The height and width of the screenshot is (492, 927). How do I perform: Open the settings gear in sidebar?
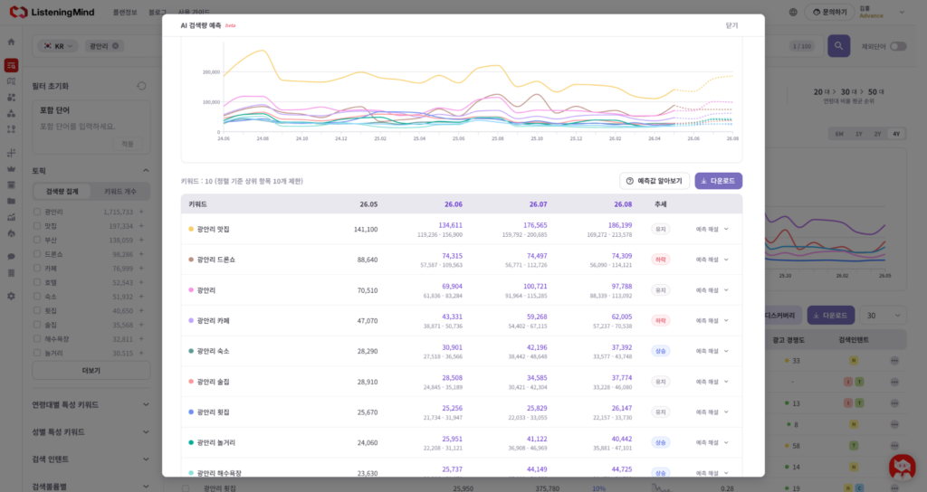11,296
